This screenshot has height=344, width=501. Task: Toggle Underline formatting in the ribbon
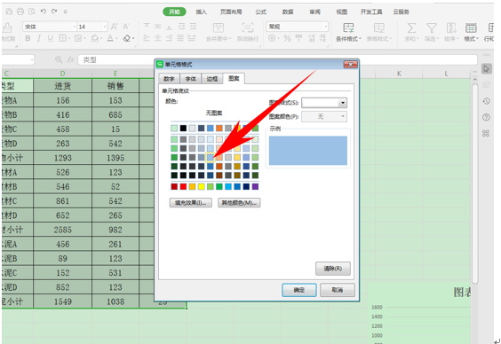50,39
